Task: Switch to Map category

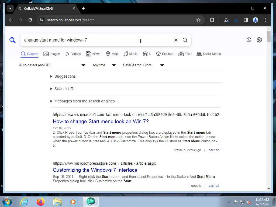Action: tap(112, 54)
